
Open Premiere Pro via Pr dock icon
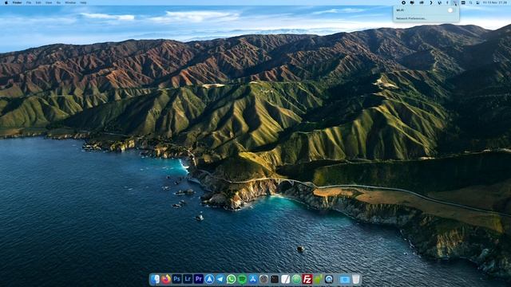coord(199,279)
